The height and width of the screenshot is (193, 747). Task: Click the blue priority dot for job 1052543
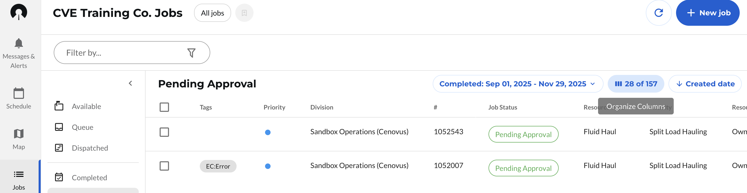[x=268, y=132]
